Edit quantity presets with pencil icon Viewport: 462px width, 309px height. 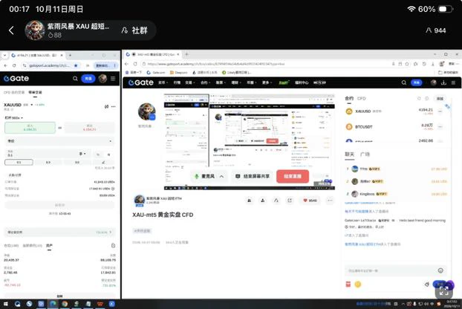103,163
